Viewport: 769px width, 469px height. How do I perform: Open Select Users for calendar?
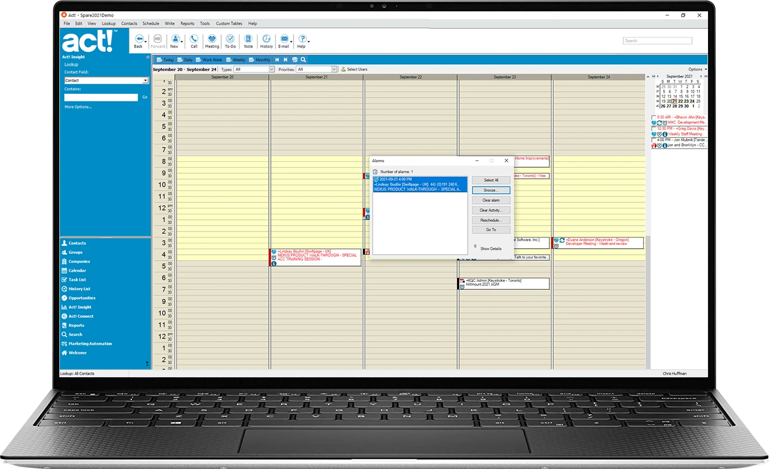[x=354, y=69]
